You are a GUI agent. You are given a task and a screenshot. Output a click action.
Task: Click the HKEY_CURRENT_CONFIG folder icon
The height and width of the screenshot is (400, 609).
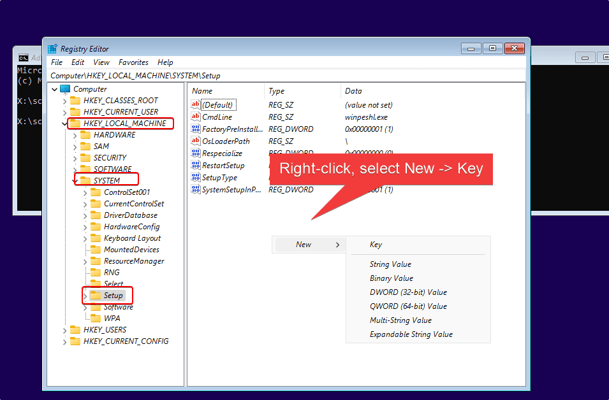coord(75,341)
